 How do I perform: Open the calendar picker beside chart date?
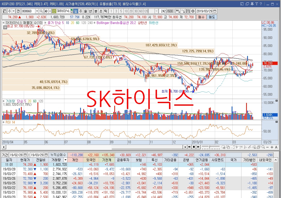[x=215, y=11]
